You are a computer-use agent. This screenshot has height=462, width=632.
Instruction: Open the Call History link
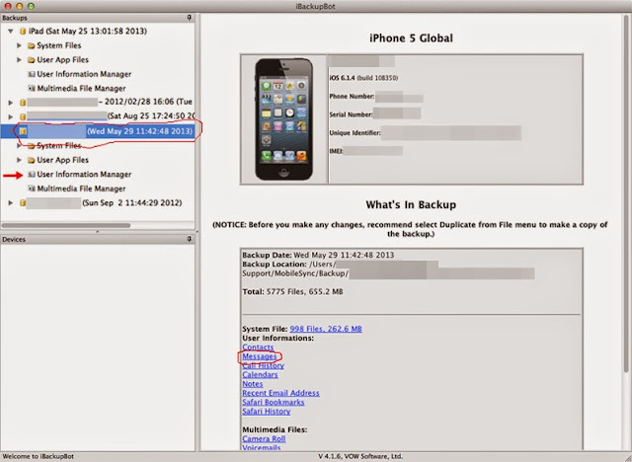coord(264,365)
